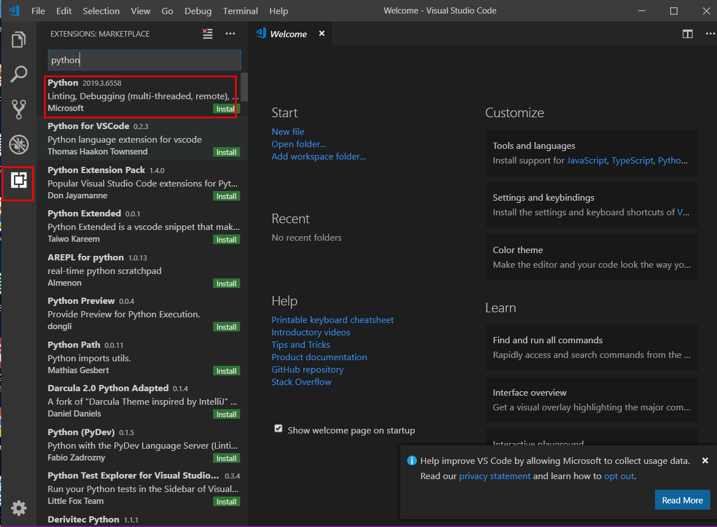This screenshot has width=717, height=527.
Task: Install Python Test Explorer extension
Action: 227,502
